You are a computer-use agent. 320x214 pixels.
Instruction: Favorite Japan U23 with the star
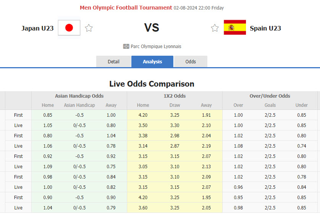pyautogui.click(x=89, y=28)
